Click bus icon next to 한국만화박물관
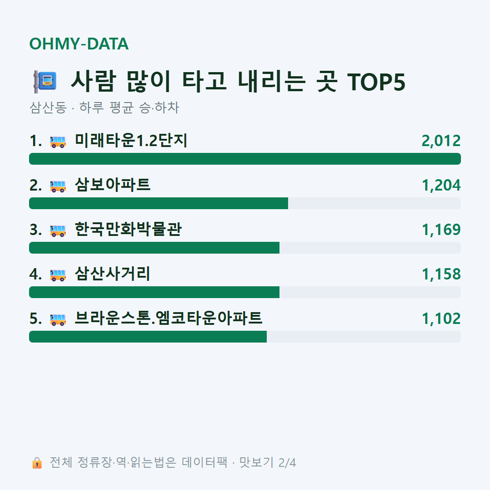 [58, 230]
